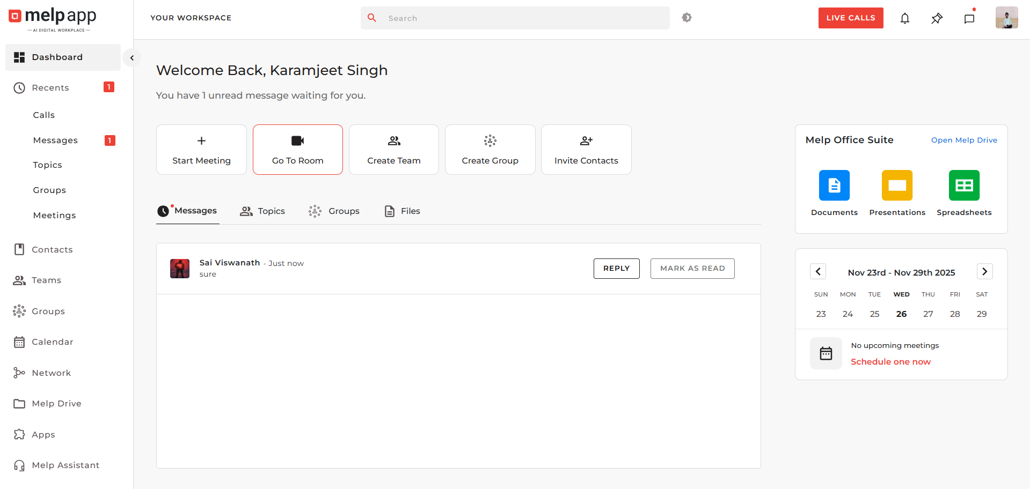Switch to the Messages tab
The height and width of the screenshot is (489, 1030).
187,211
